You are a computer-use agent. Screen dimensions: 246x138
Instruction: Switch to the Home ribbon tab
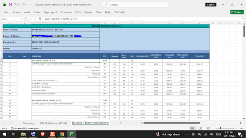coord(16,12)
